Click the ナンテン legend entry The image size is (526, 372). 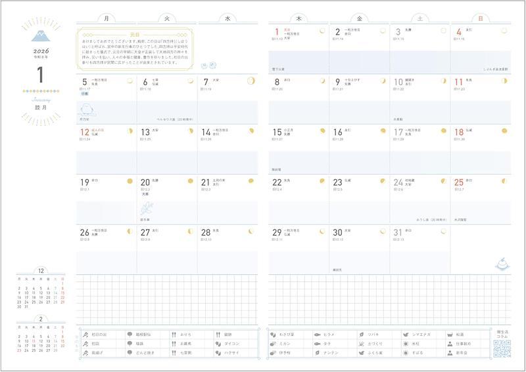click(x=331, y=353)
